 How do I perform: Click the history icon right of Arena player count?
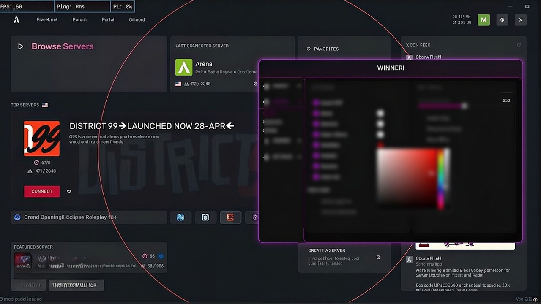tap(255, 84)
